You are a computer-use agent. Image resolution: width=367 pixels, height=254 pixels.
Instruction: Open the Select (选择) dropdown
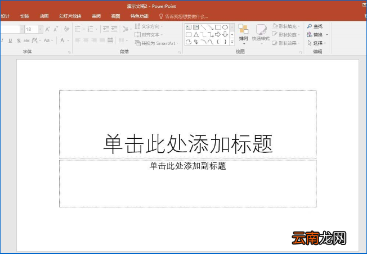coord(317,43)
